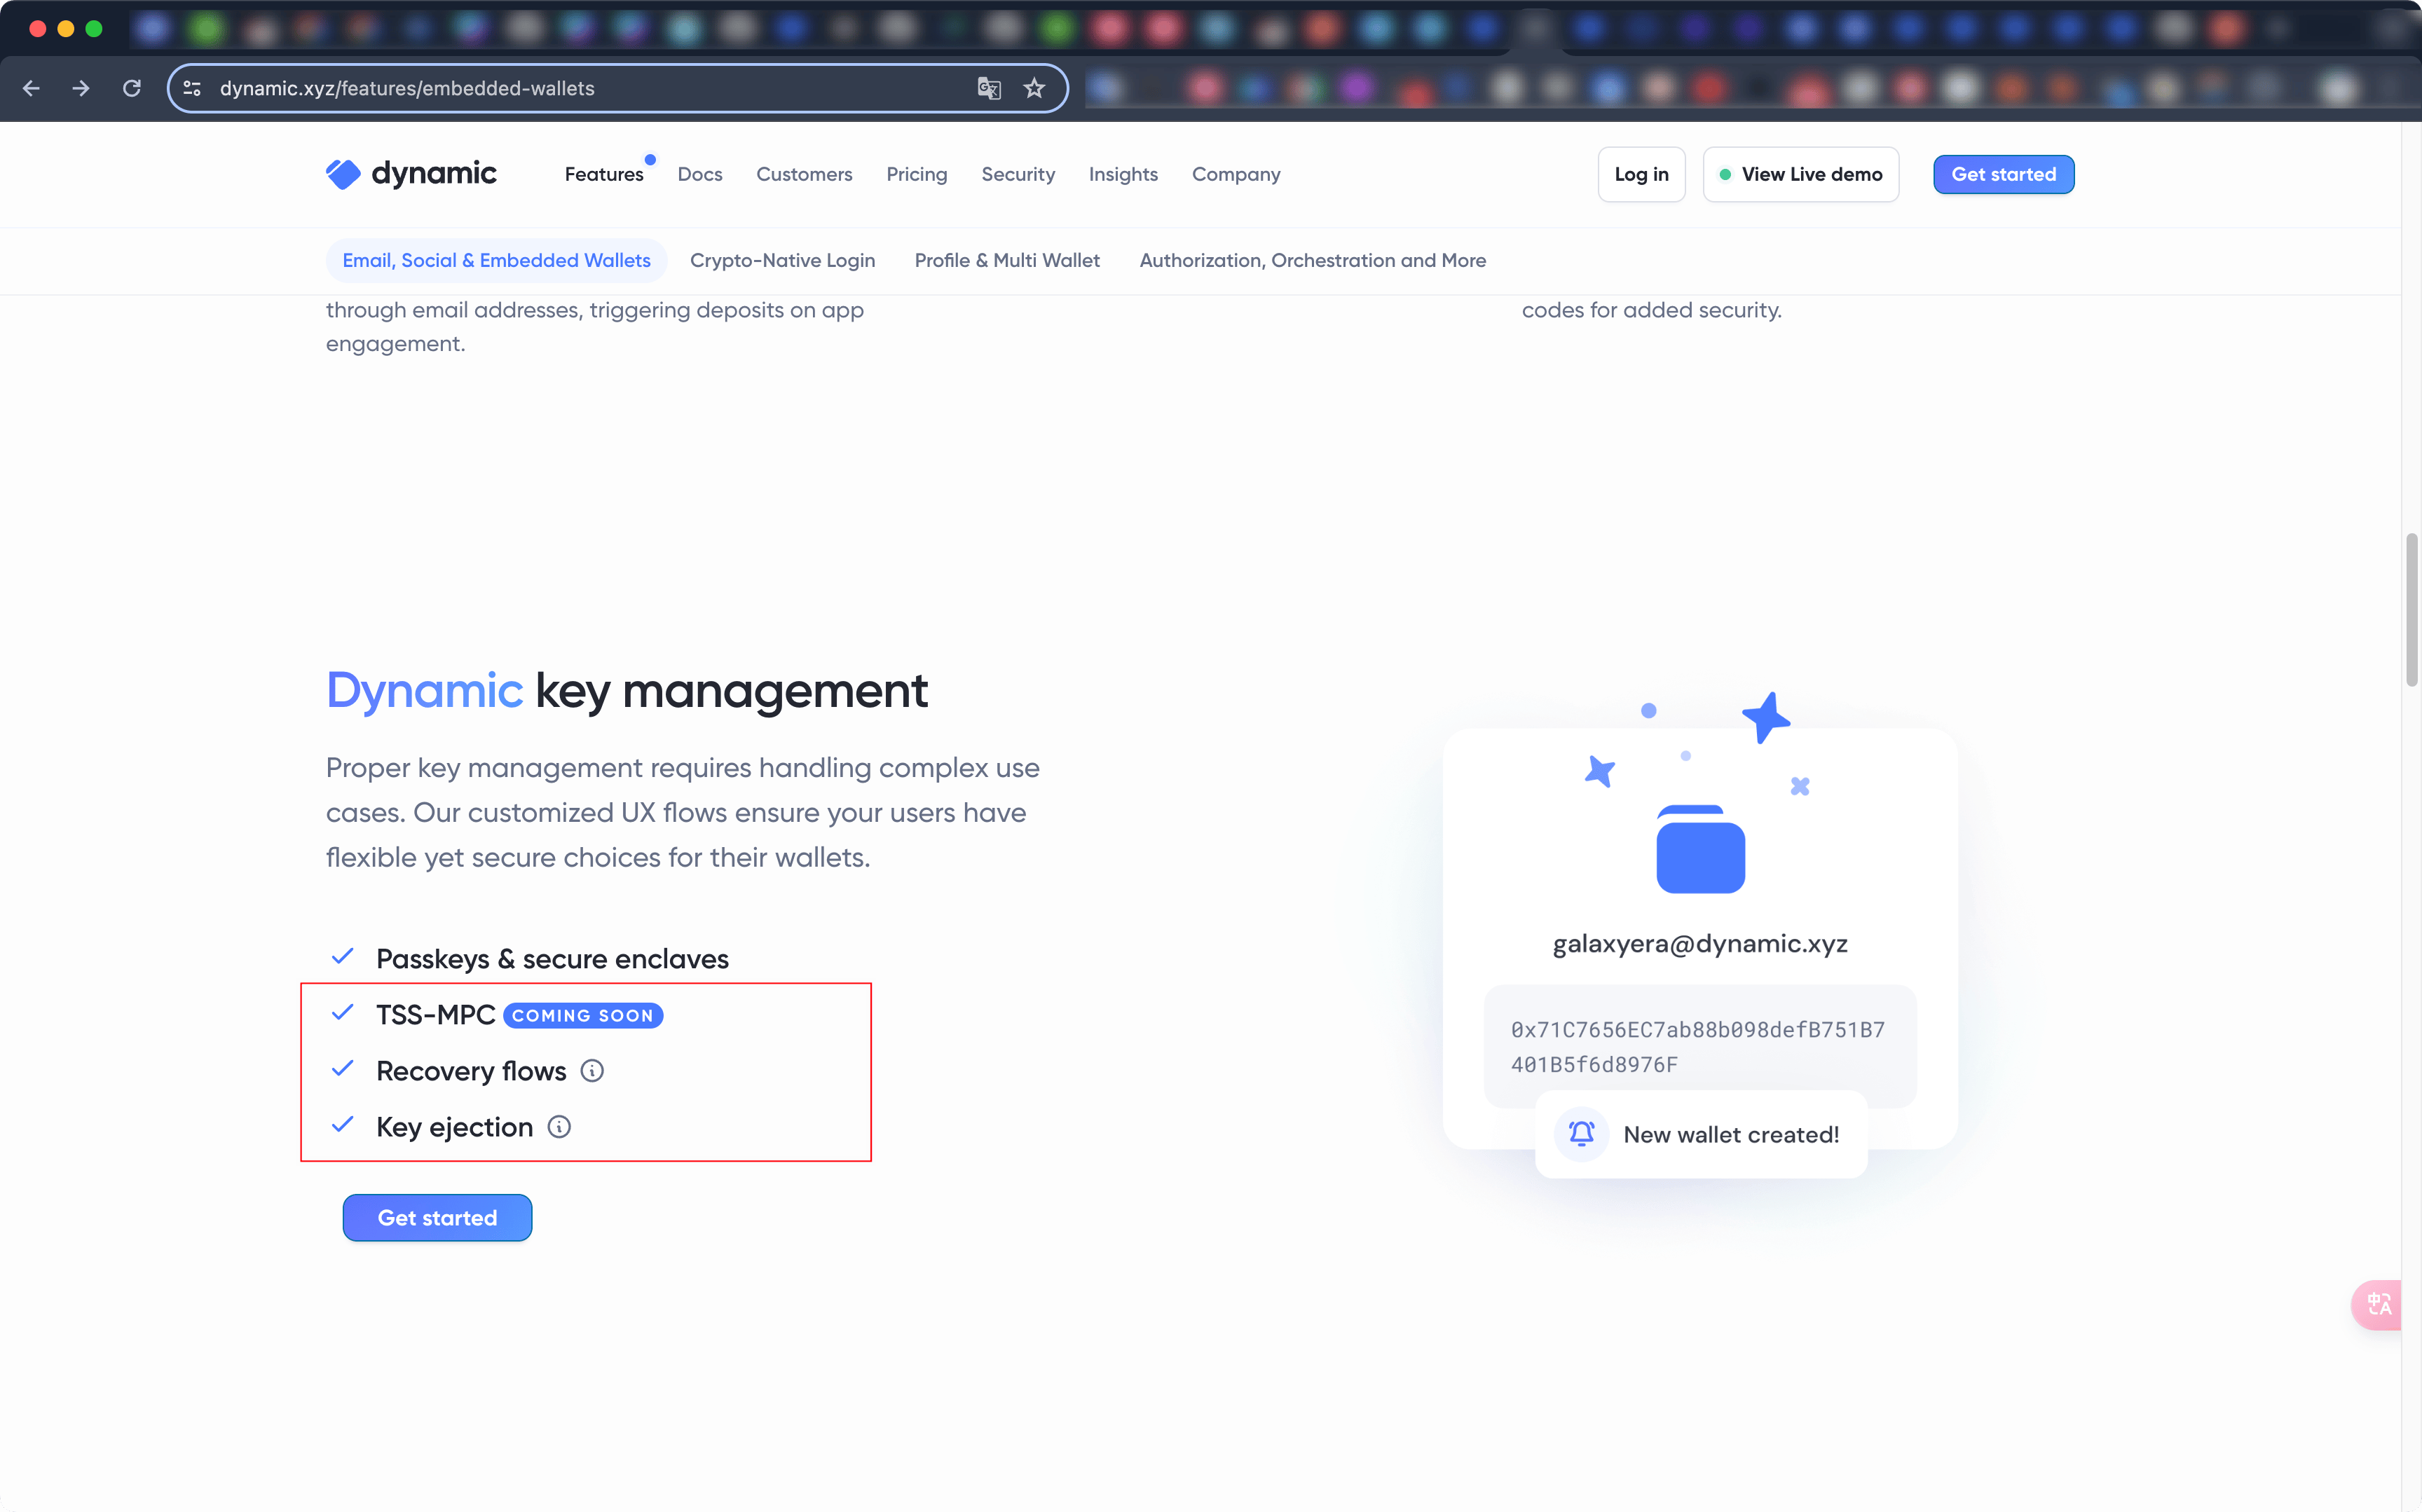Open the Features menu
This screenshot has height=1512, width=2422.
604,174
